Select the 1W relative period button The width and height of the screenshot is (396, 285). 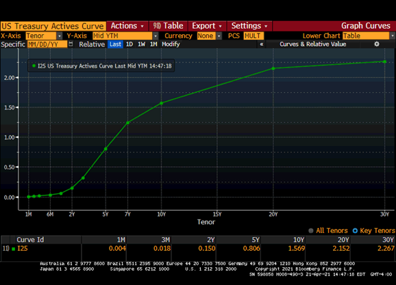click(141, 44)
